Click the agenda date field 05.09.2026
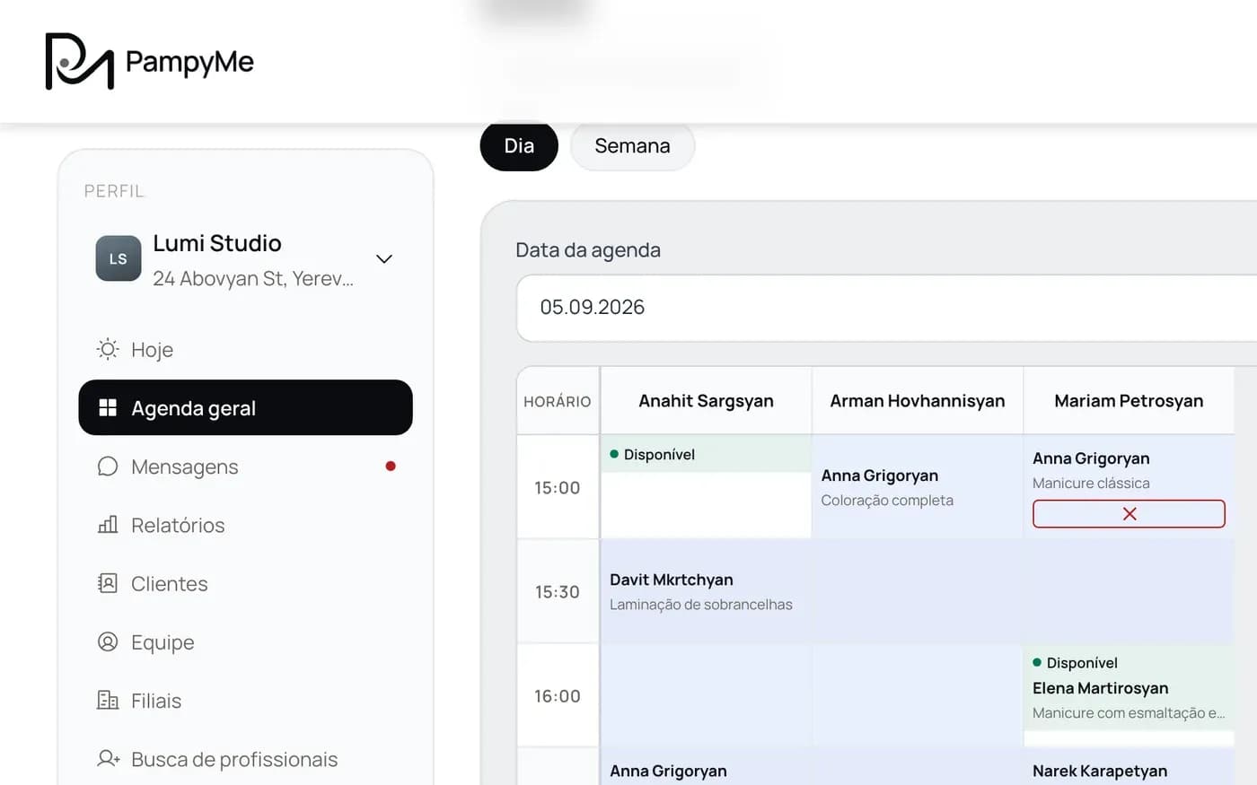The image size is (1257, 785). pos(886,308)
